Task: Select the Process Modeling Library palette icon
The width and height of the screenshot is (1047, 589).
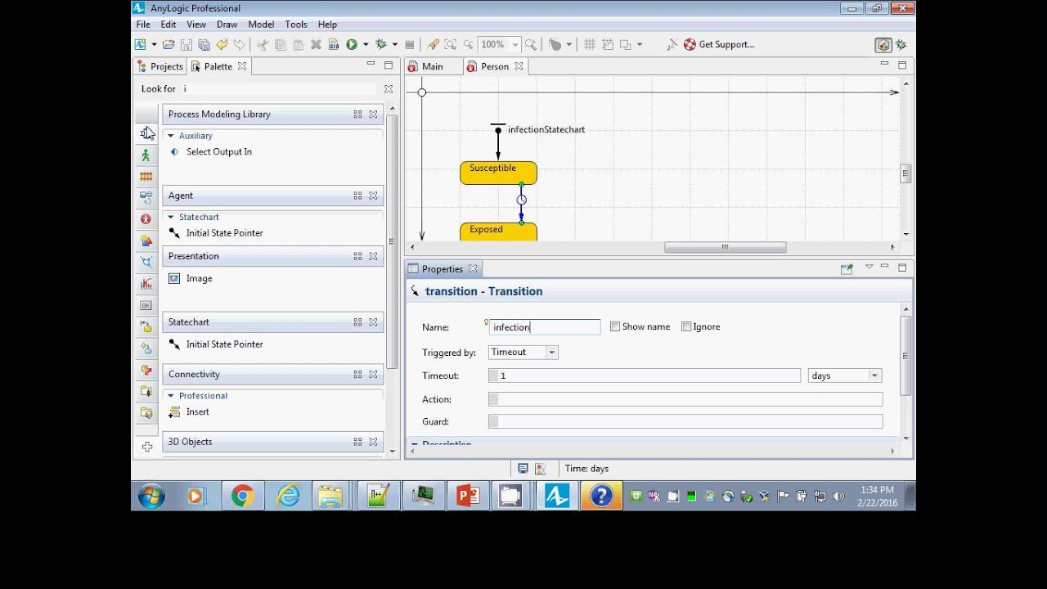Action: 146,133
